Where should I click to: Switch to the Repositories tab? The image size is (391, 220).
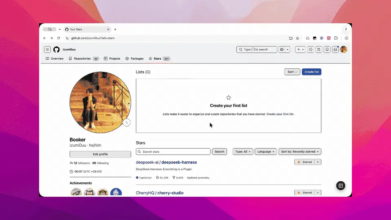84,59
